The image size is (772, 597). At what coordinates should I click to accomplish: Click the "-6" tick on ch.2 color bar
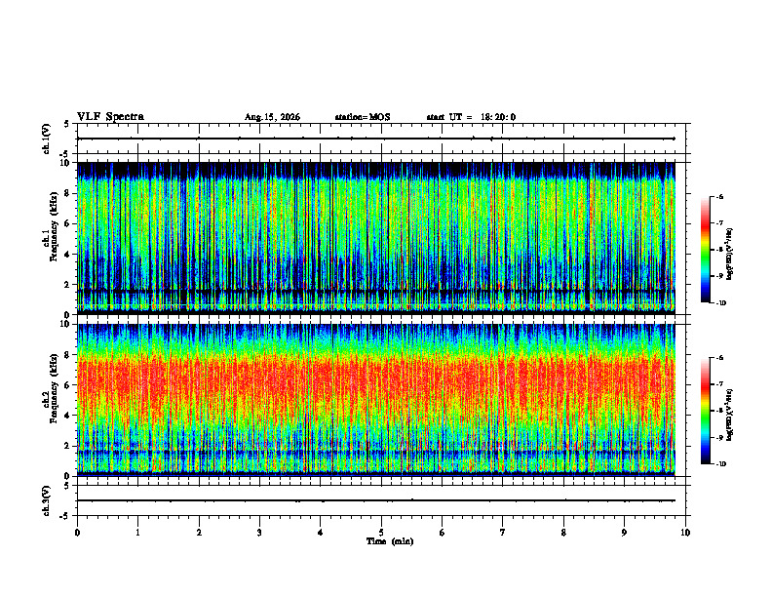click(x=719, y=358)
